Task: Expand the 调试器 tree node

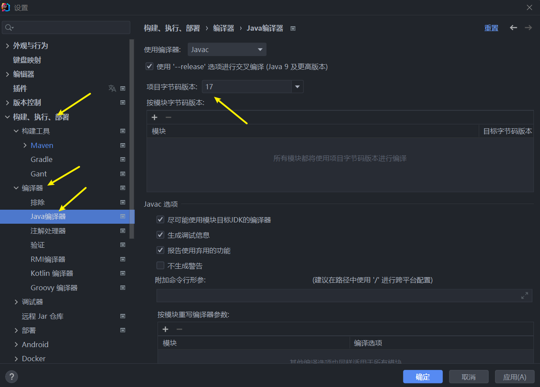Action: click(x=16, y=302)
